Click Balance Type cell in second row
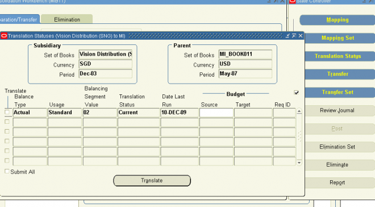This screenshot has width=375, height=207. click(x=30, y=122)
